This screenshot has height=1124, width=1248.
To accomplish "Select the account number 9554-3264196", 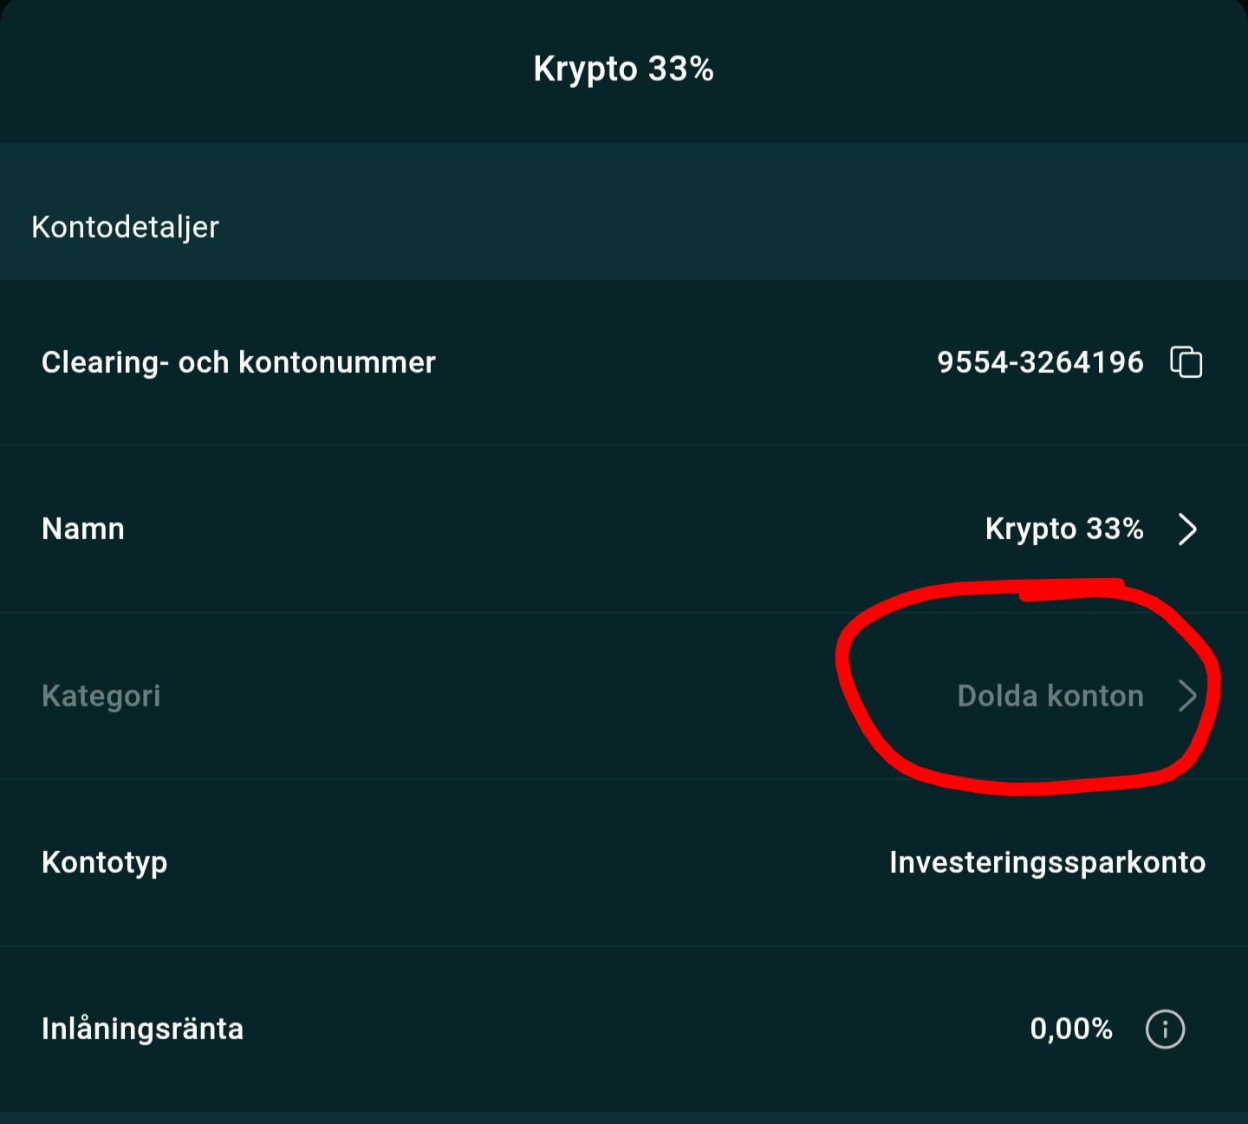I will (x=1040, y=362).
